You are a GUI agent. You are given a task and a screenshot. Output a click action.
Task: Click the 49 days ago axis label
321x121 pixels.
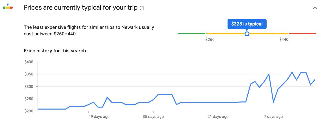coord(99,117)
